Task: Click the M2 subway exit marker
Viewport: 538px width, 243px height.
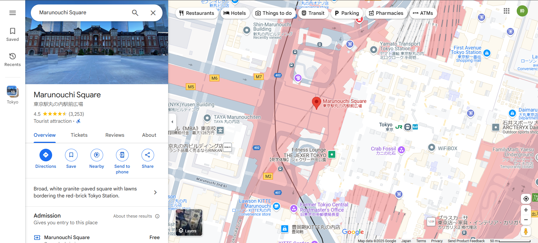Action: (x=268, y=176)
